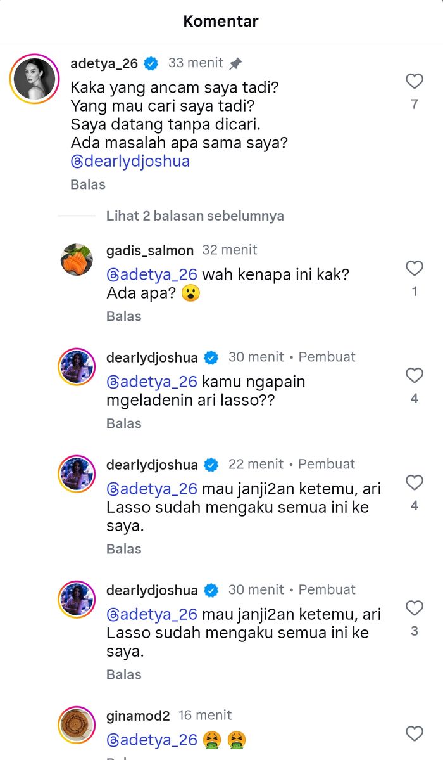Open dearlydjoshua's profile picture
443x760 pixels.
76,367
